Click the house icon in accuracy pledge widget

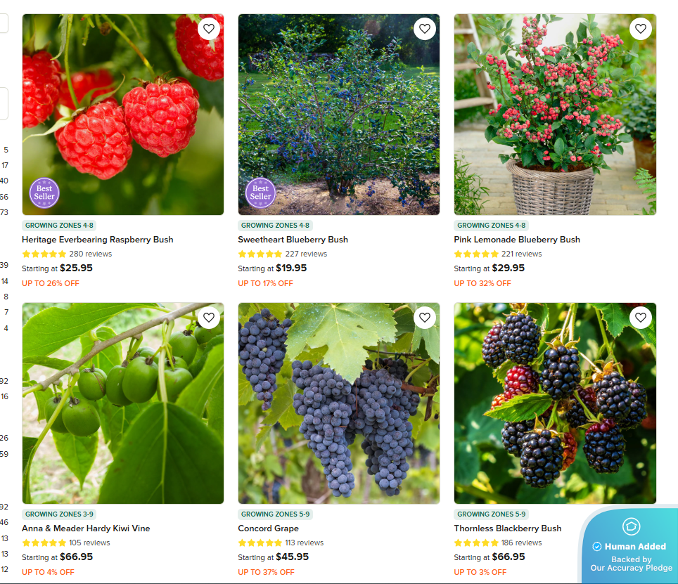pyautogui.click(x=631, y=526)
